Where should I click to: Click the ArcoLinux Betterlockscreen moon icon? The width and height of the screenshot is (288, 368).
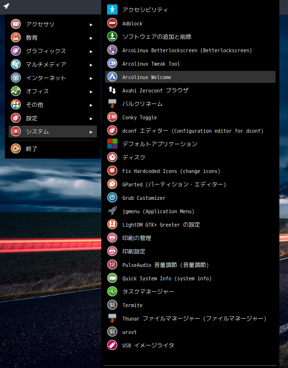tap(112, 50)
